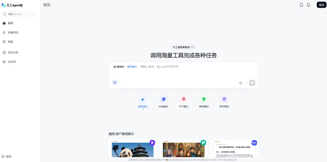Select the PPT模式 icon
327x162 pixels.
[x=184, y=99]
